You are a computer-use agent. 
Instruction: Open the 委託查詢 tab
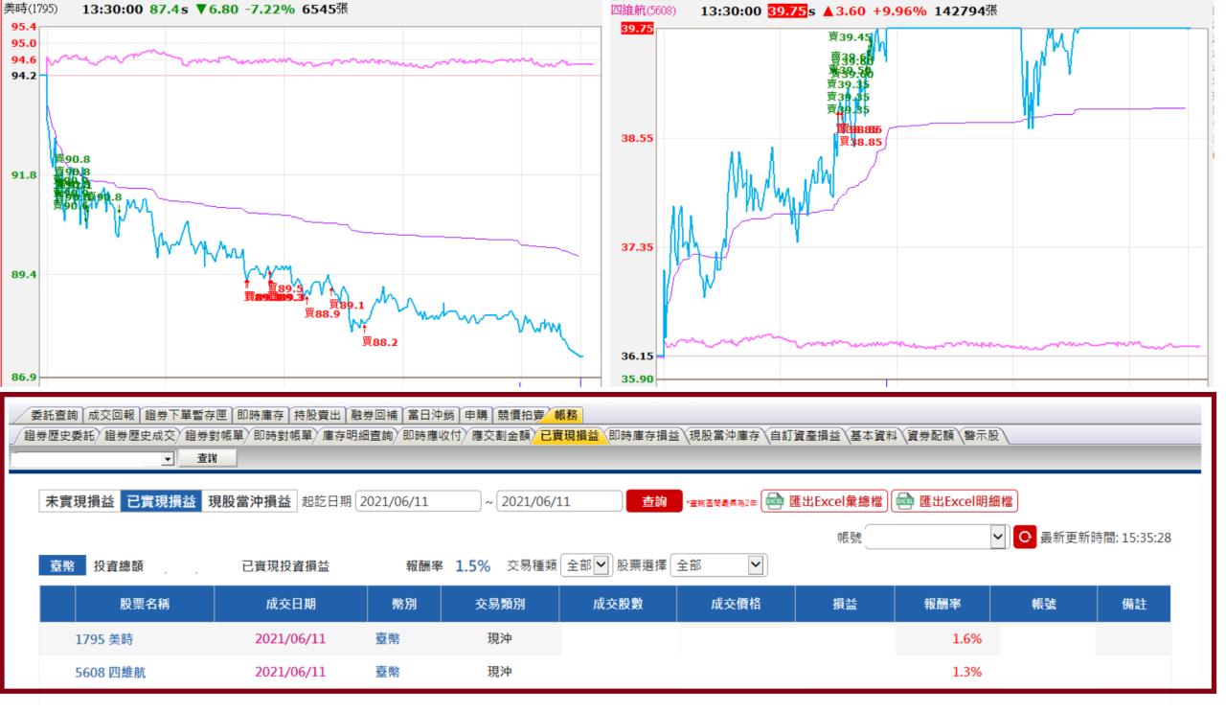click(53, 415)
